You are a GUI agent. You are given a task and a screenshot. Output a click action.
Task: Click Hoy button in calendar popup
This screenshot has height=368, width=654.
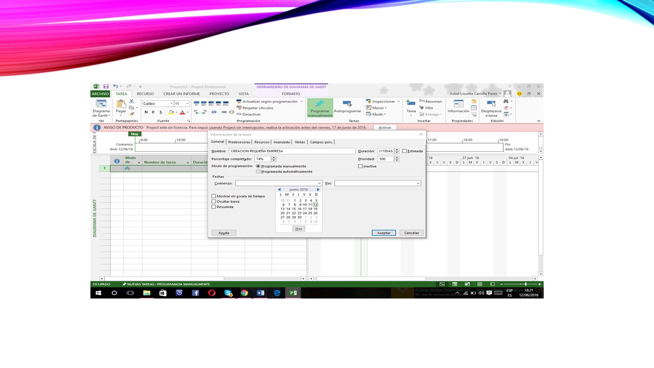point(299,228)
